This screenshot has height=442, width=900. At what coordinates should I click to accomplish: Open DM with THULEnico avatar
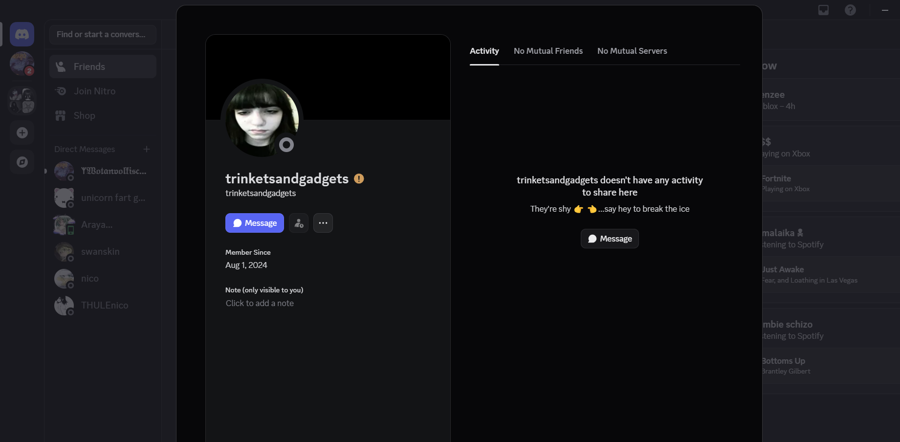(64, 306)
